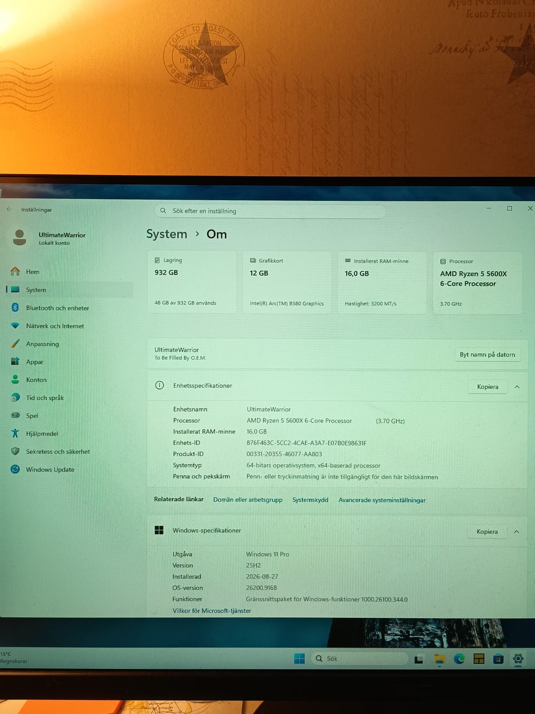Click the Systemtyp 64-bitars operativsystem value
The image size is (535, 714).
(x=313, y=465)
